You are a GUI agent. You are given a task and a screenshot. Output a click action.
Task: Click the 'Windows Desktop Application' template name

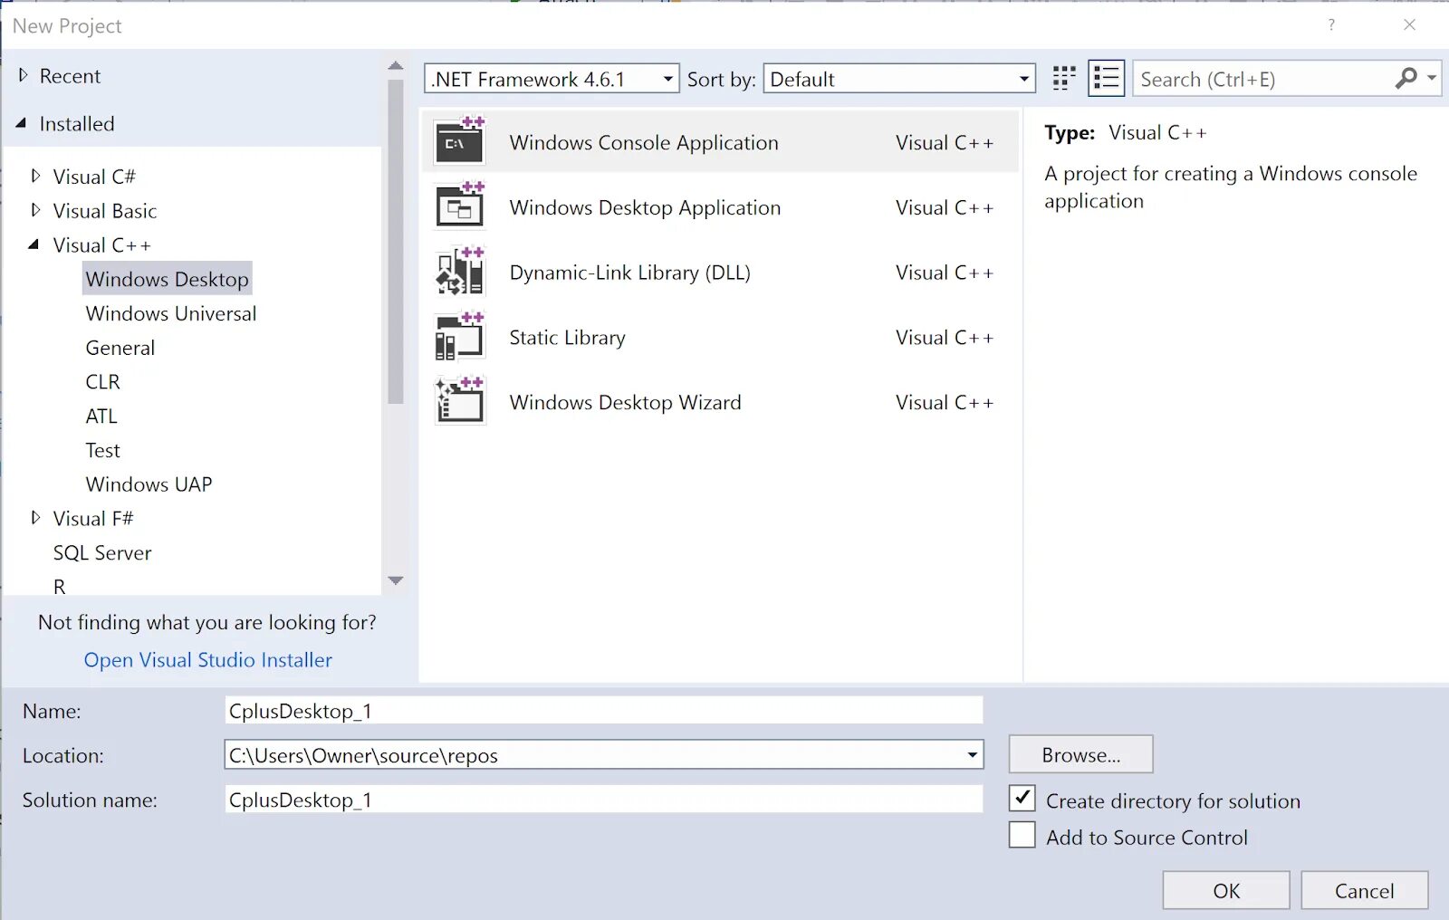pos(645,207)
